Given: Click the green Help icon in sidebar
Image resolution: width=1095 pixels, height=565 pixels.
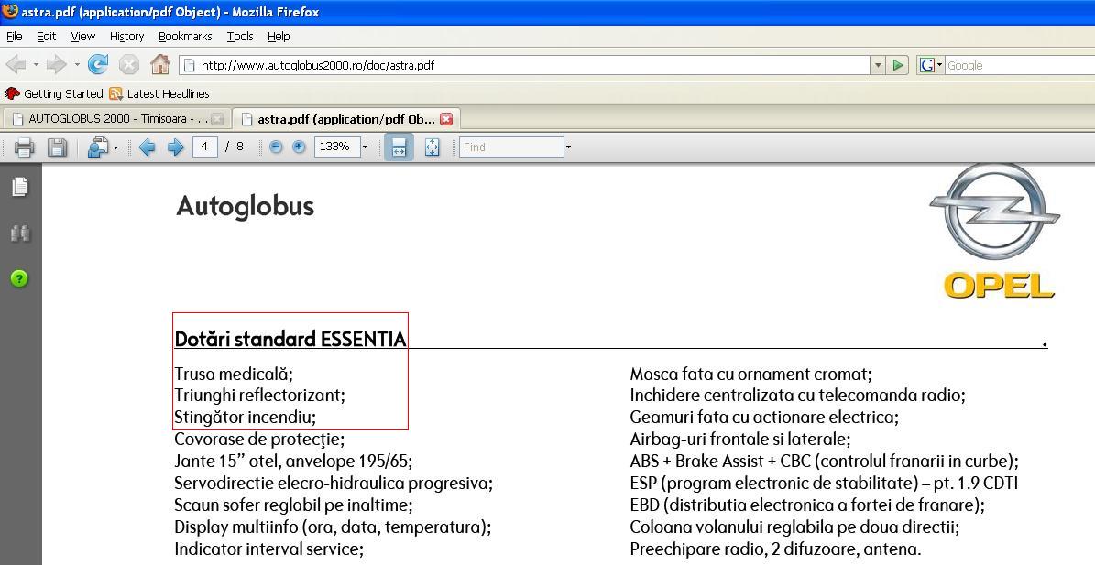Looking at the screenshot, I should (19, 279).
